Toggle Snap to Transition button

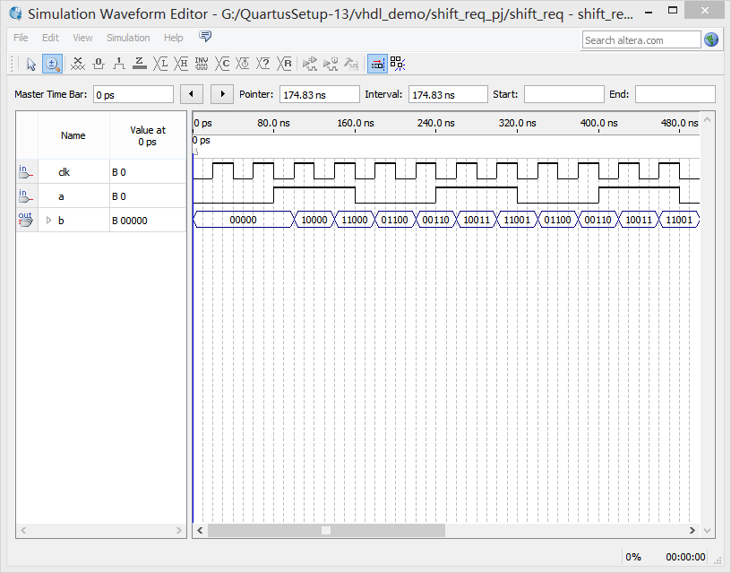(x=377, y=64)
